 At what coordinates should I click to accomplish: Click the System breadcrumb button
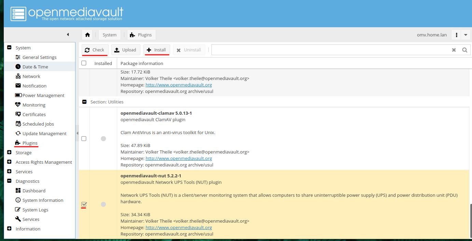[110, 35]
